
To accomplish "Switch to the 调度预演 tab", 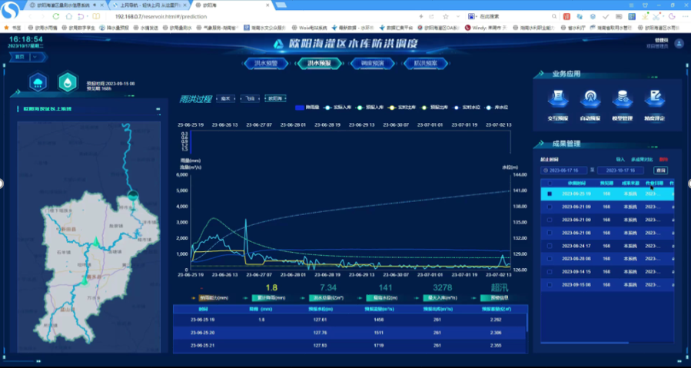I will [x=372, y=63].
